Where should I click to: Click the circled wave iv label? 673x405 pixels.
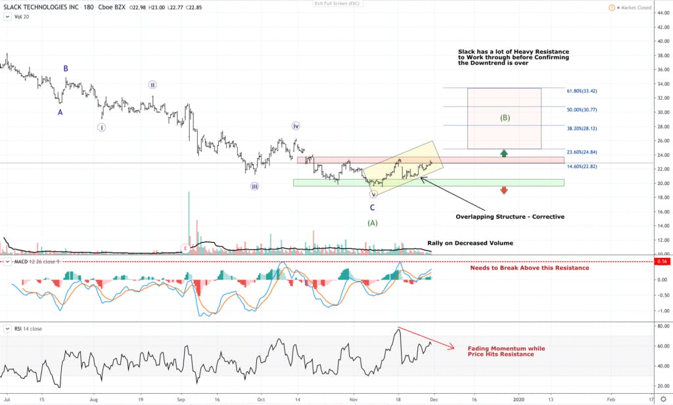coord(296,126)
